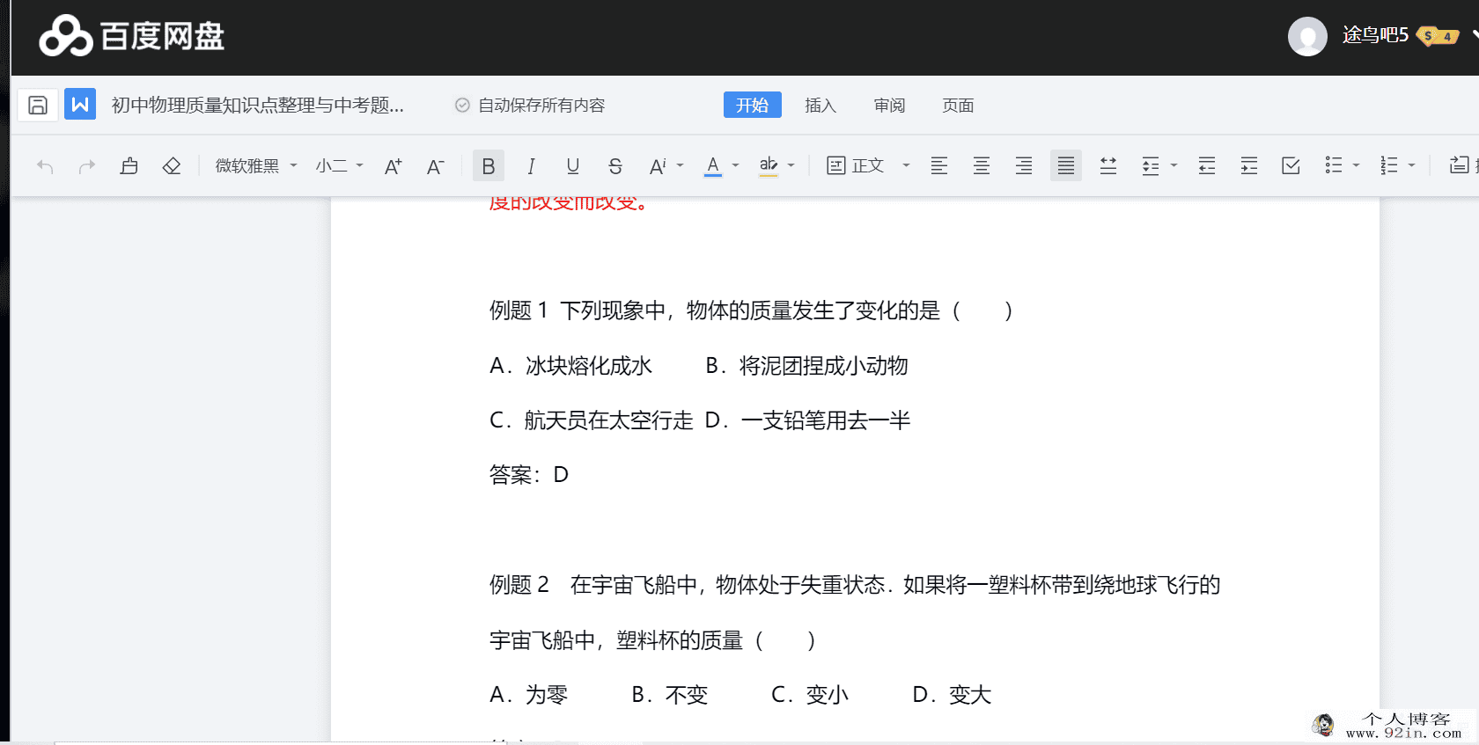Click the line spacing icon
This screenshot has height=745, width=1479.
point(1151,165)
